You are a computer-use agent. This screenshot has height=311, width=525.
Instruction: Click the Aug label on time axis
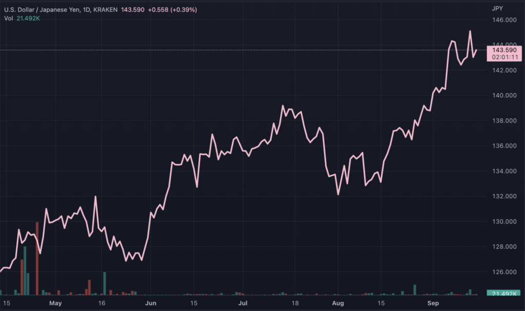pyautogui.click(x=338, y=303)
